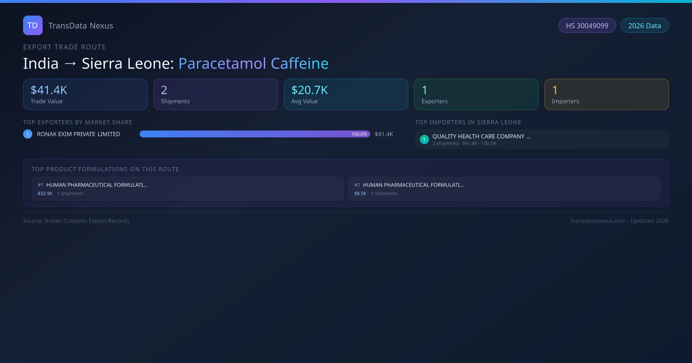Select the $20.7K Avg Value card
The width and height of the screenshot is (692, 363).
(346, 94)
